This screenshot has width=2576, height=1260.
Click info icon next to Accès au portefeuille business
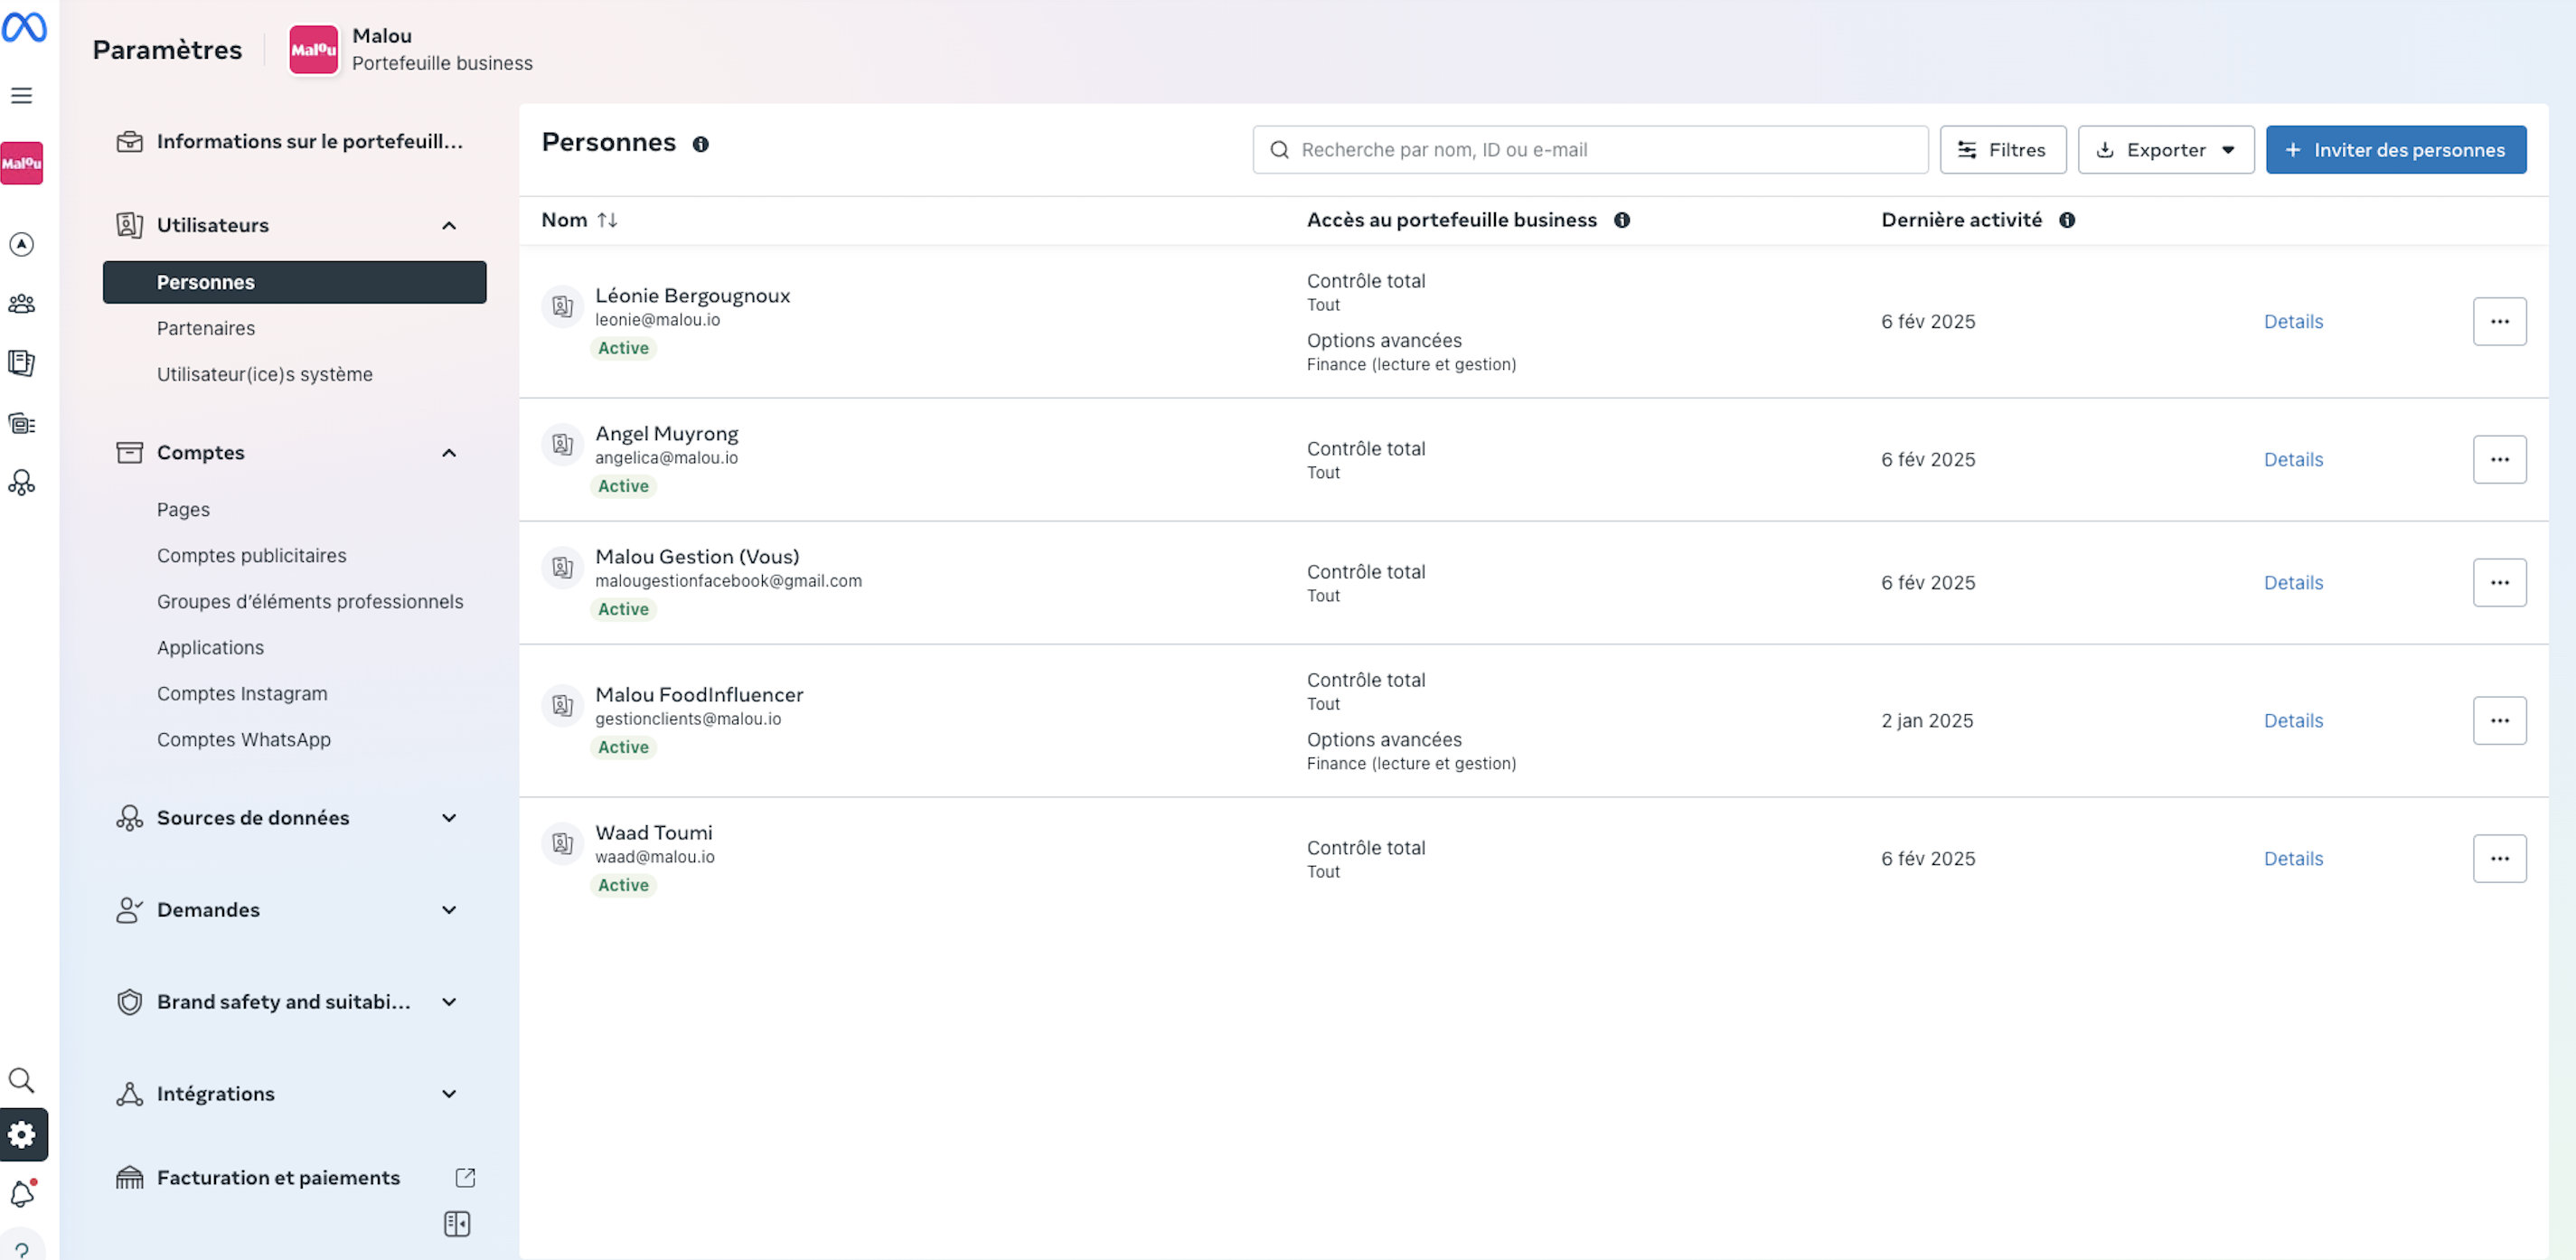[x=1622, y=220]
